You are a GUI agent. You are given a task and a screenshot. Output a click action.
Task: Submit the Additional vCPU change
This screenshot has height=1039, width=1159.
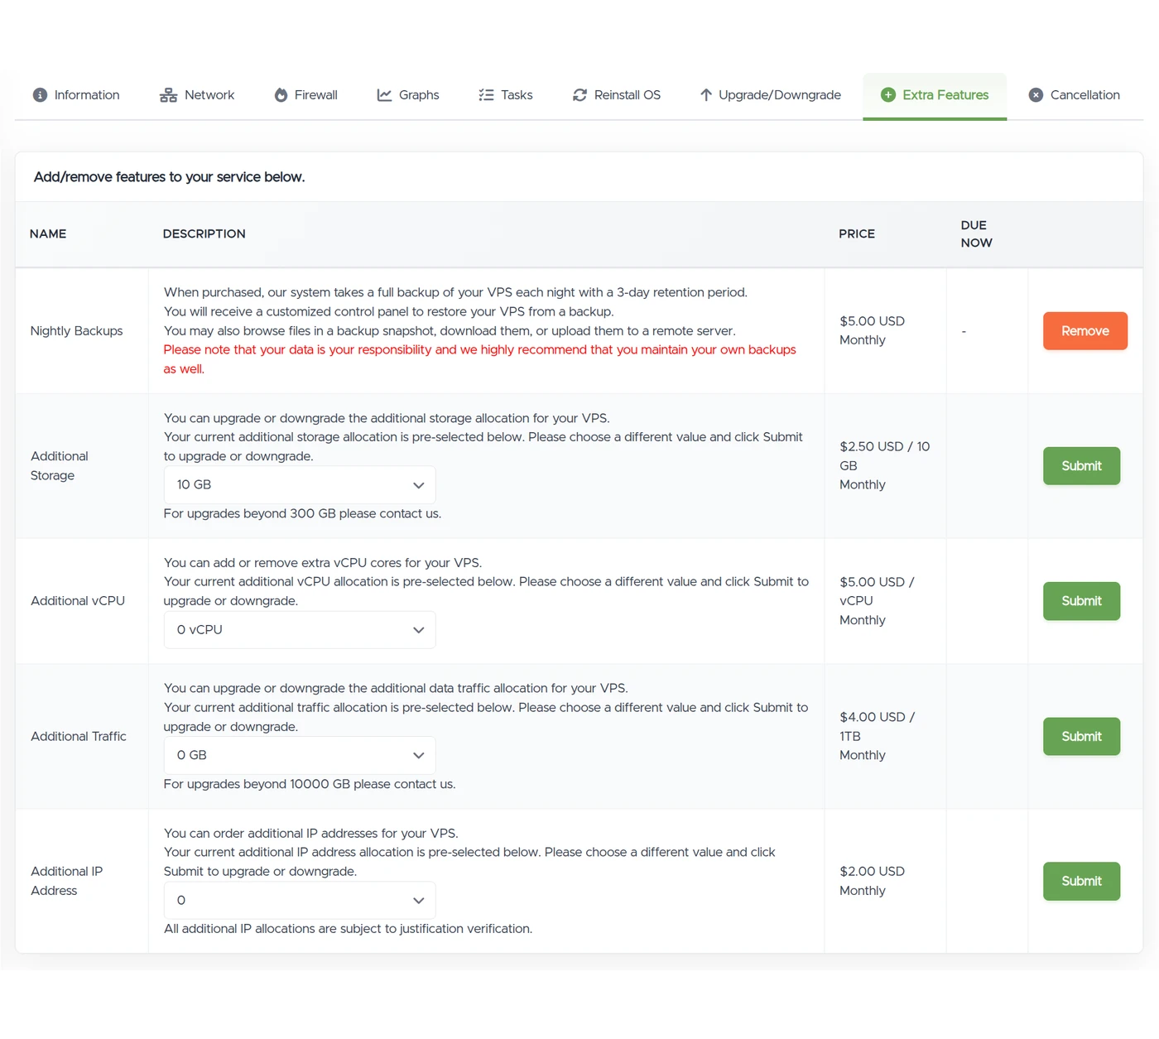pos(1081,601)
